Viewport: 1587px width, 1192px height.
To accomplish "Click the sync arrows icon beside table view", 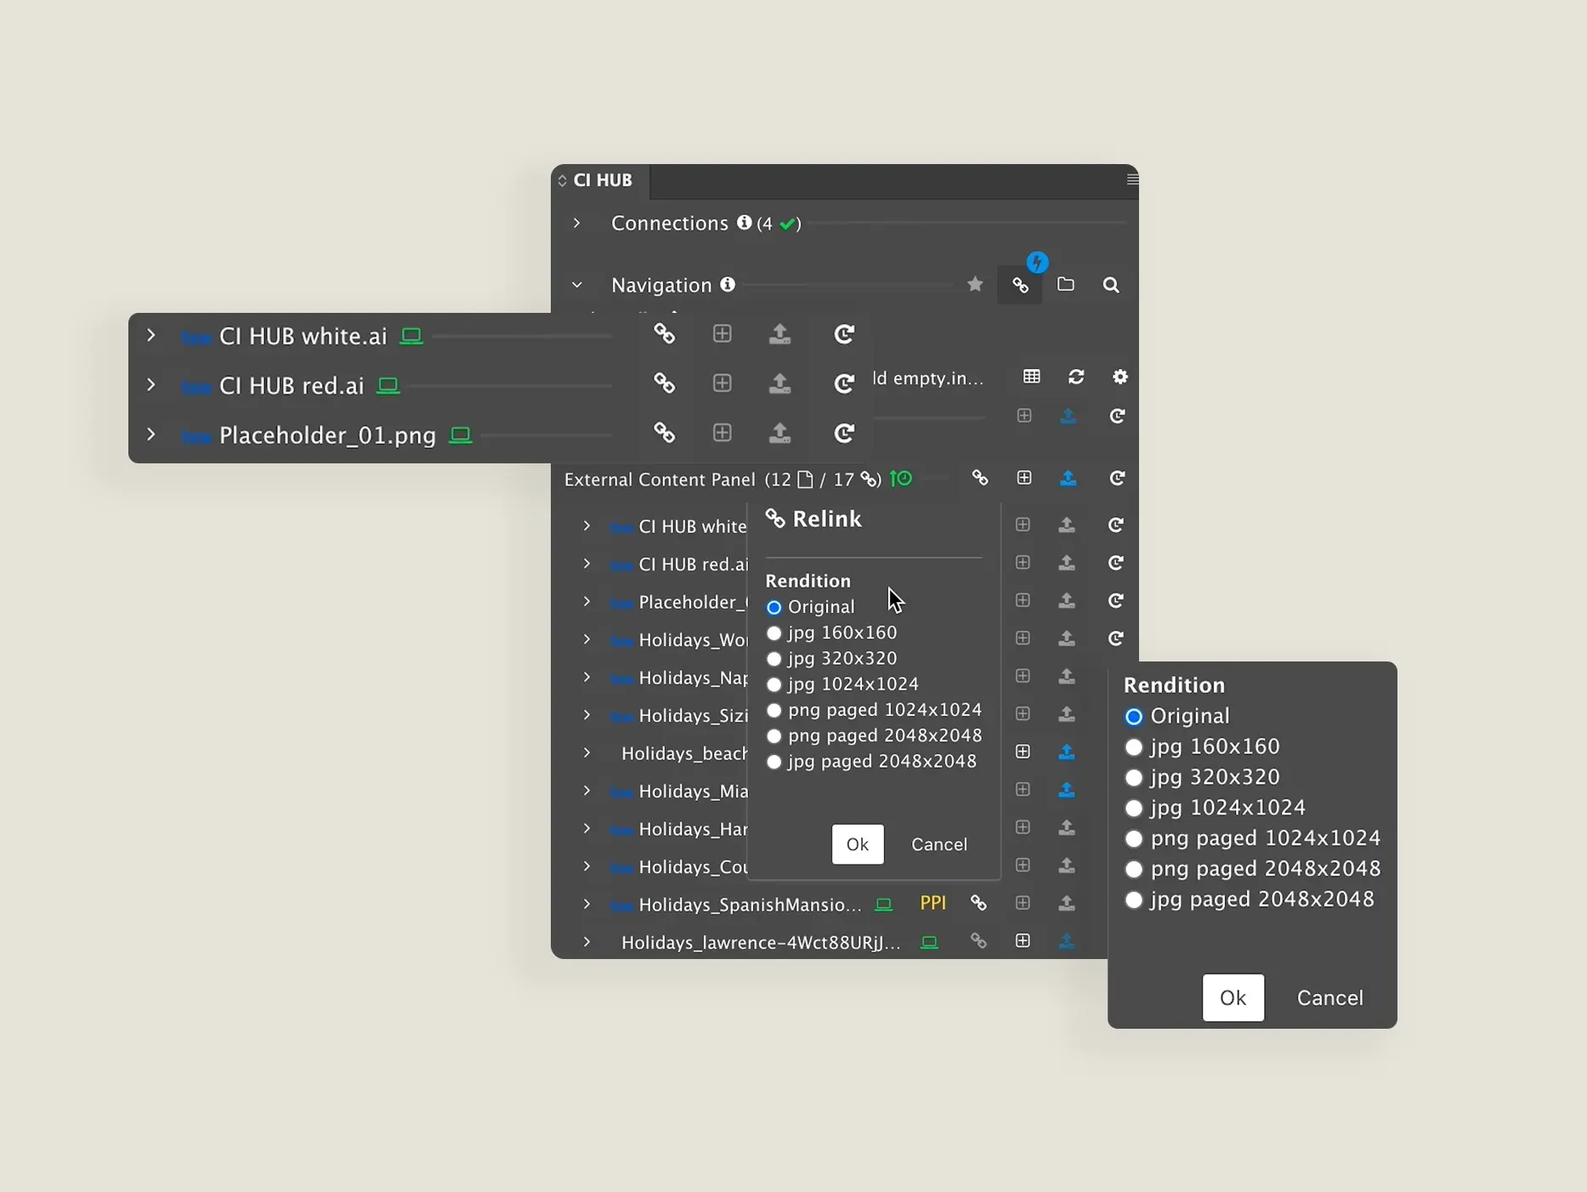I will click(1076, 377).
